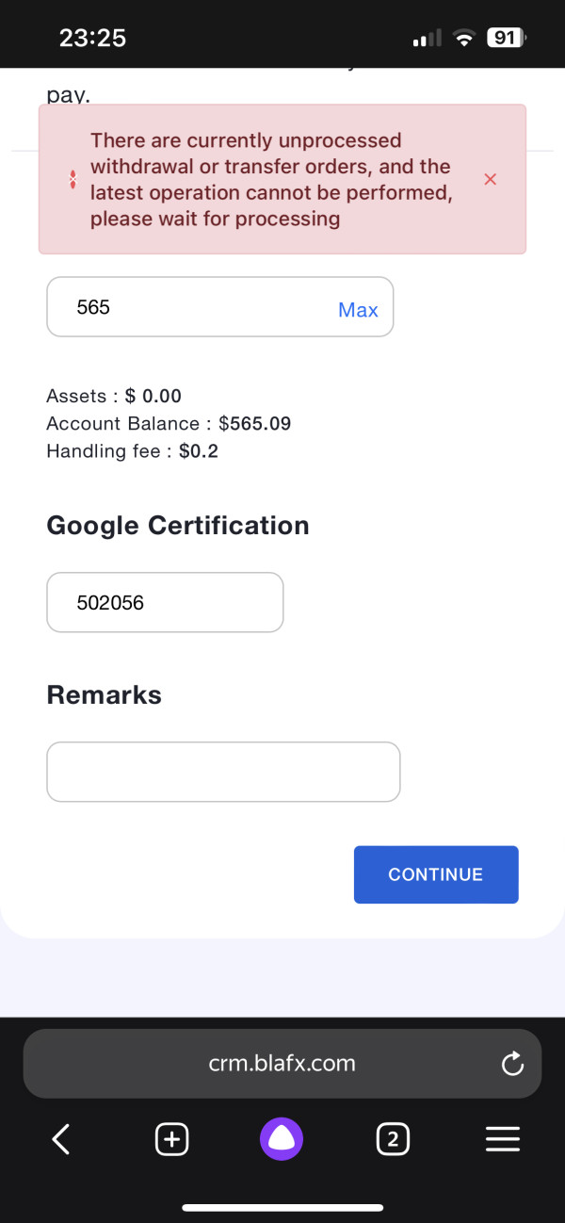This screenshot has height=1223, width=565.
Task: Click the Handling fee $0.2 line
Action: [132, 451]
